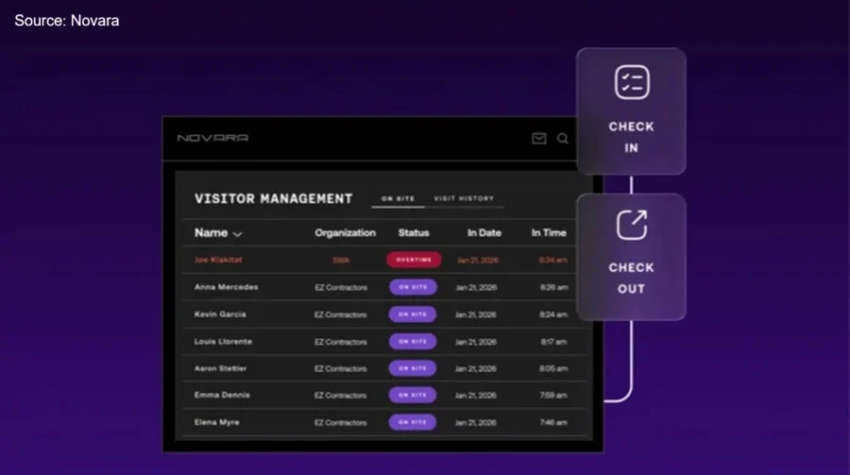850x475 pixels.
Task: Click the Novara logo
Action: tap(212, 138)
